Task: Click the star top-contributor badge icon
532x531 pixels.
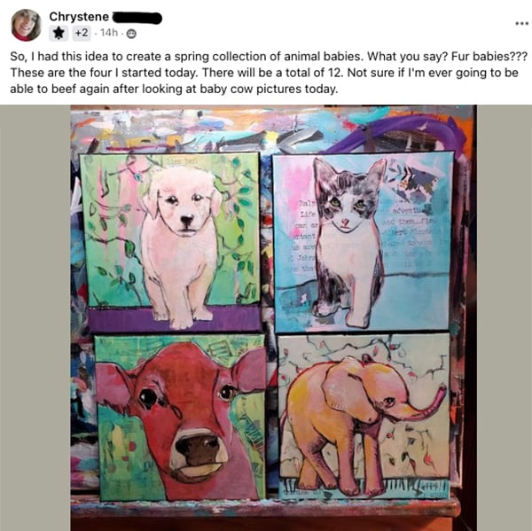Action: coord(59,33)
